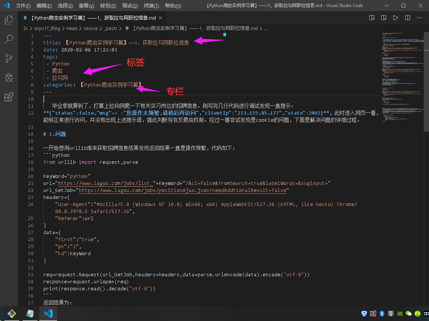Open the notepad-style app in taskbar
The height and width of the screenshot is (321, 429).
pos(30,314)
